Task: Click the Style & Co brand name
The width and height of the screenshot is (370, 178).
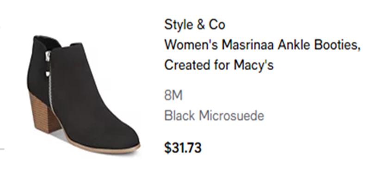Action: (195, 25)
